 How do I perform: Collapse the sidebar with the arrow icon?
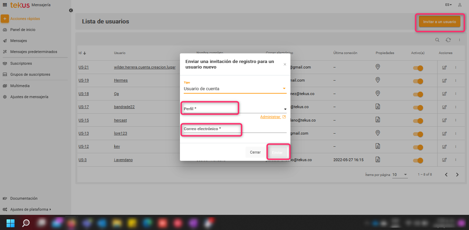coord(71,10)
